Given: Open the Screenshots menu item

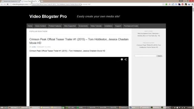Looking at the screenshot, I should pos(83,26).
